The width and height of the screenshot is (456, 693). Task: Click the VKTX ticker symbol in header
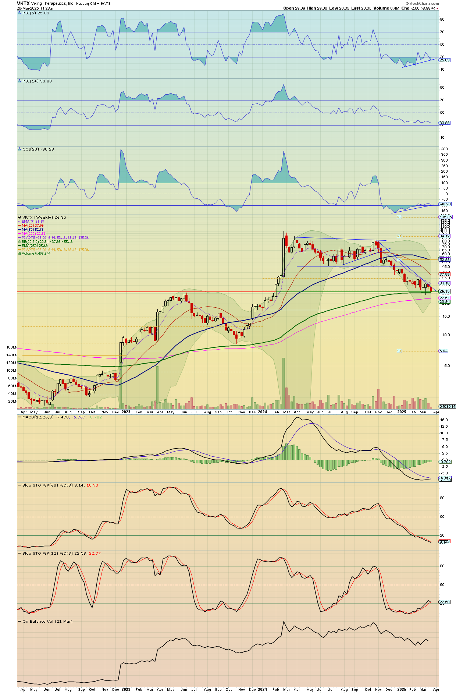pos(23,3)
